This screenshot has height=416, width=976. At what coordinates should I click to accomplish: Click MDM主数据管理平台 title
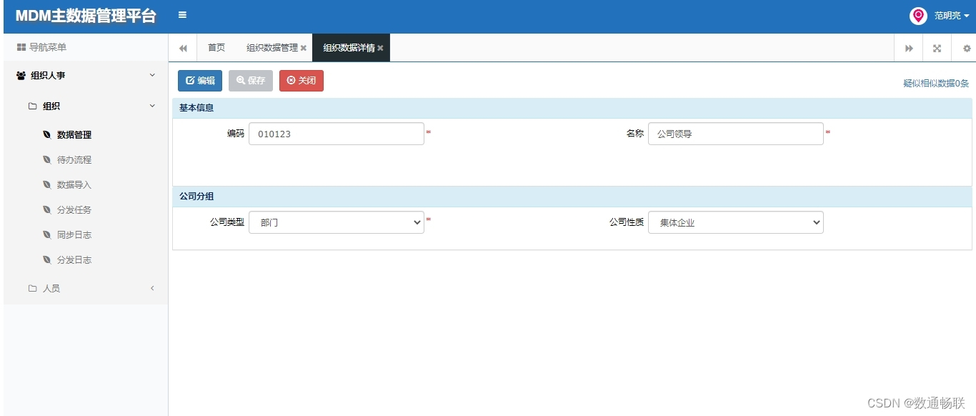(86, 16)
